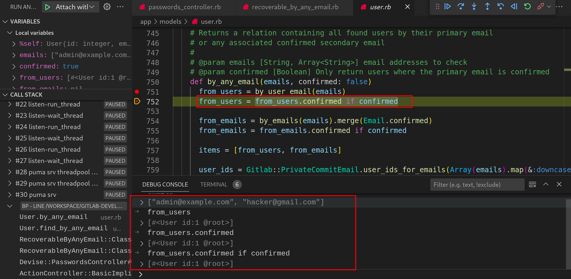Screen dimensions: 571x279
Task: Click 'from_users.confirmed if confirmed' console entry
Action: pyautogui.click(x=219, y=253)
